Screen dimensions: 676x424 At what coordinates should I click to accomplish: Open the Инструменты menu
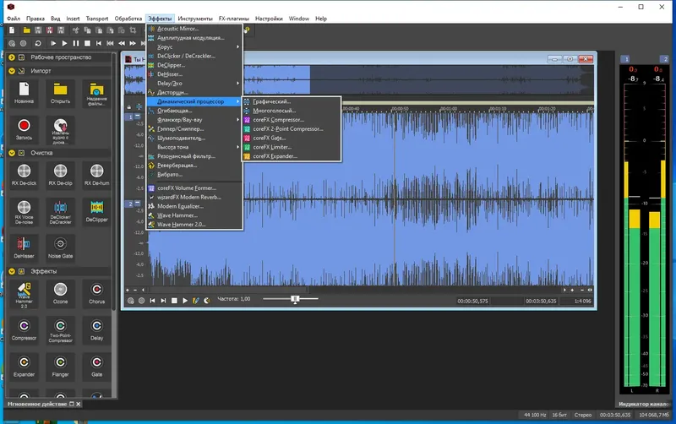coord(194,18)
